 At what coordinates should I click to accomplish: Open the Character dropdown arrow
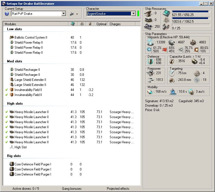(133, 14)
